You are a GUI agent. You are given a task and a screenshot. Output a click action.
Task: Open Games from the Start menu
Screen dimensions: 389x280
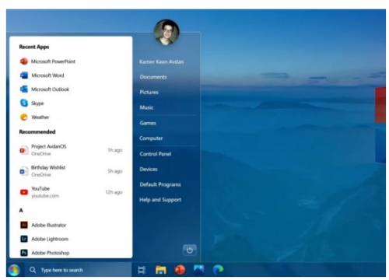[x=148, y=123]
